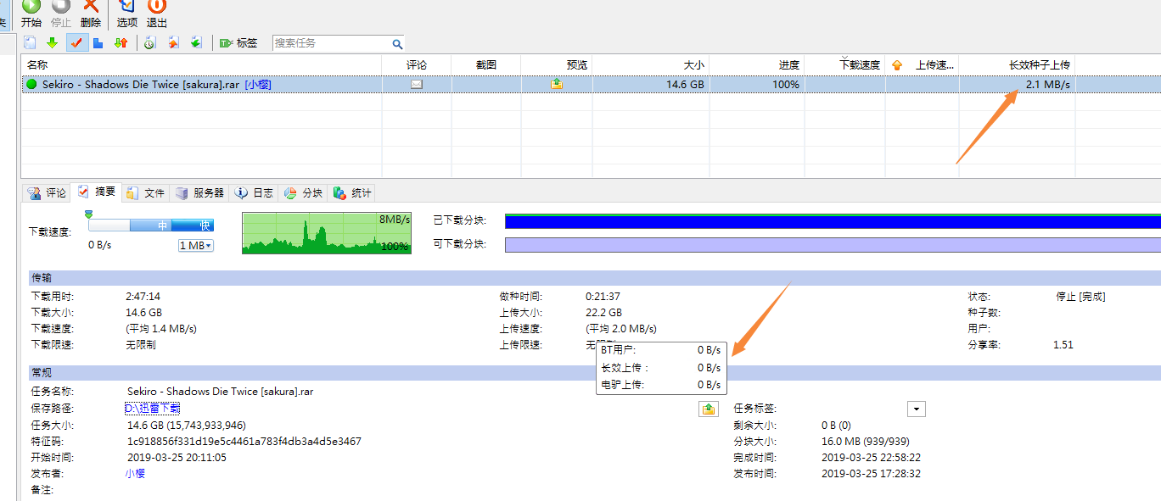Image resolution: width=1161 pixels, height=501 pixels.
Task: Toggle the red checkmark completed-tasks filter
Action: [76, 42]
